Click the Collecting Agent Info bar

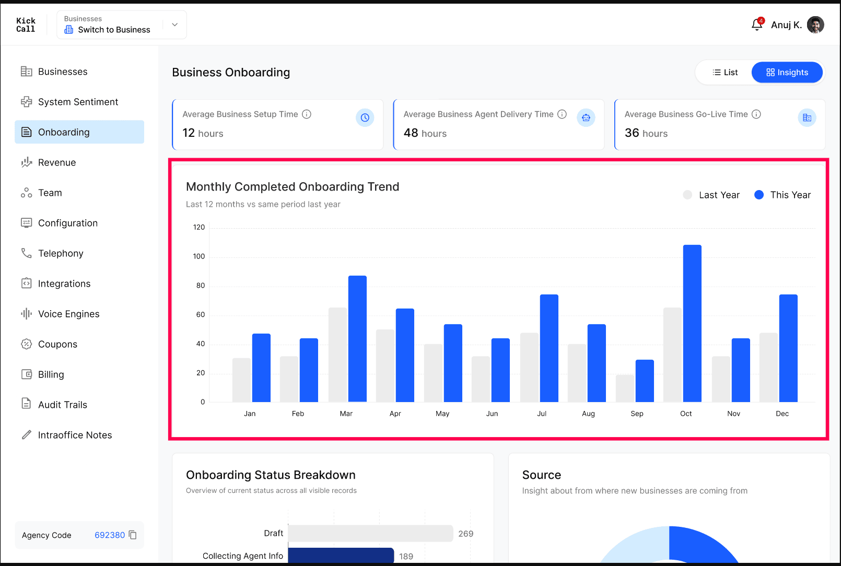pos(341,556)
